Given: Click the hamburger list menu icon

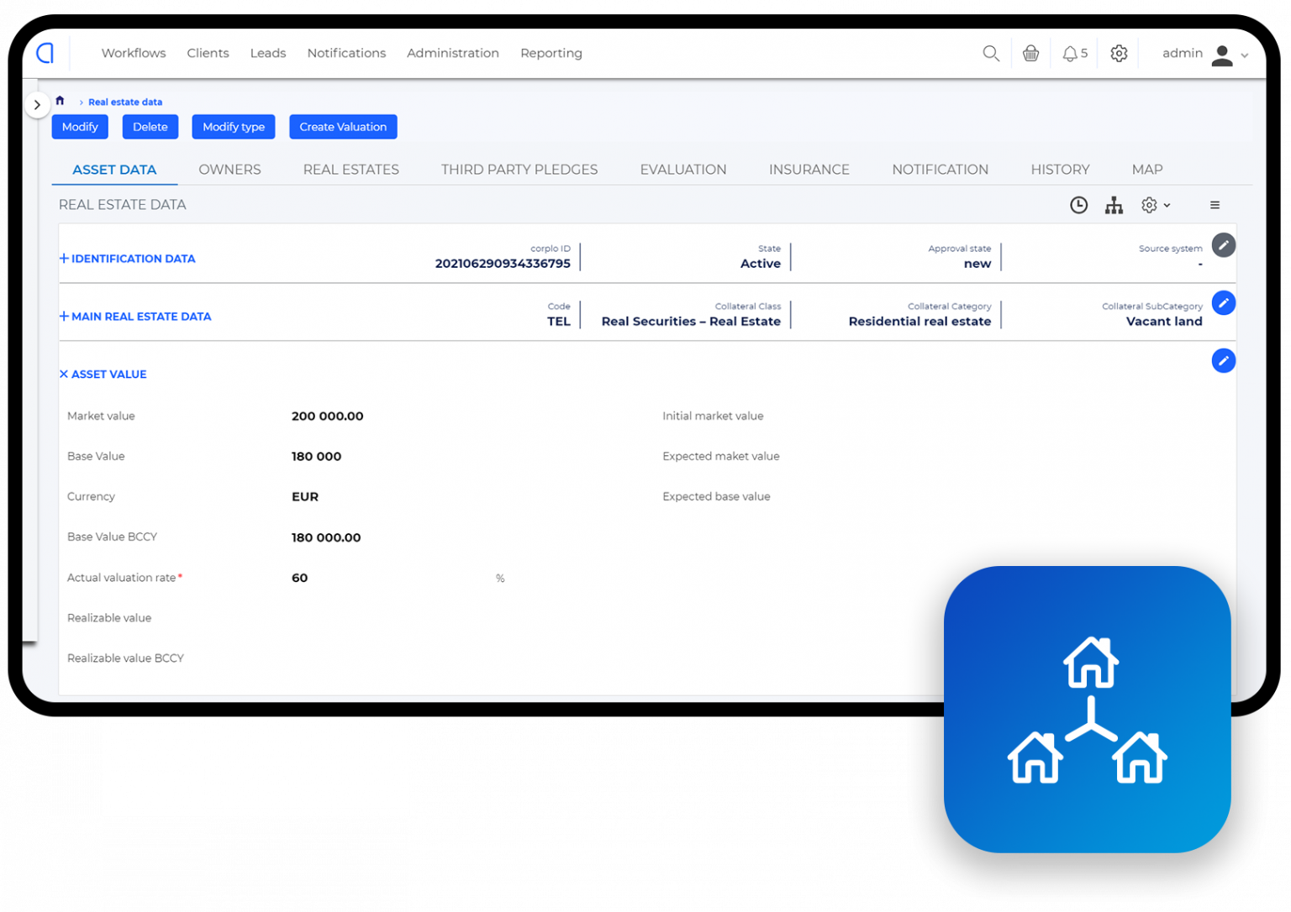Looking at the screenshot, I should [x=1215, y=206].
